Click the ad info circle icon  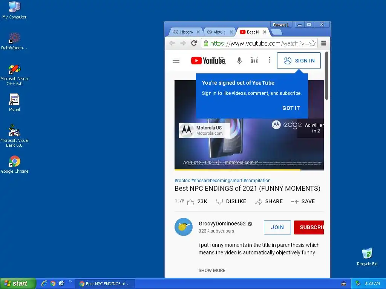pos(218,163)
